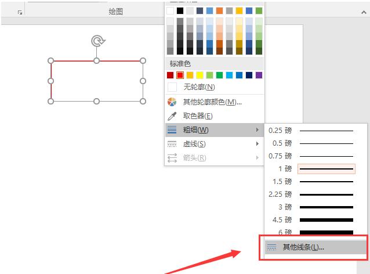370x274 pixels.
Task: Pick the white theme color swatch
Action: click(x=170, y=10)
